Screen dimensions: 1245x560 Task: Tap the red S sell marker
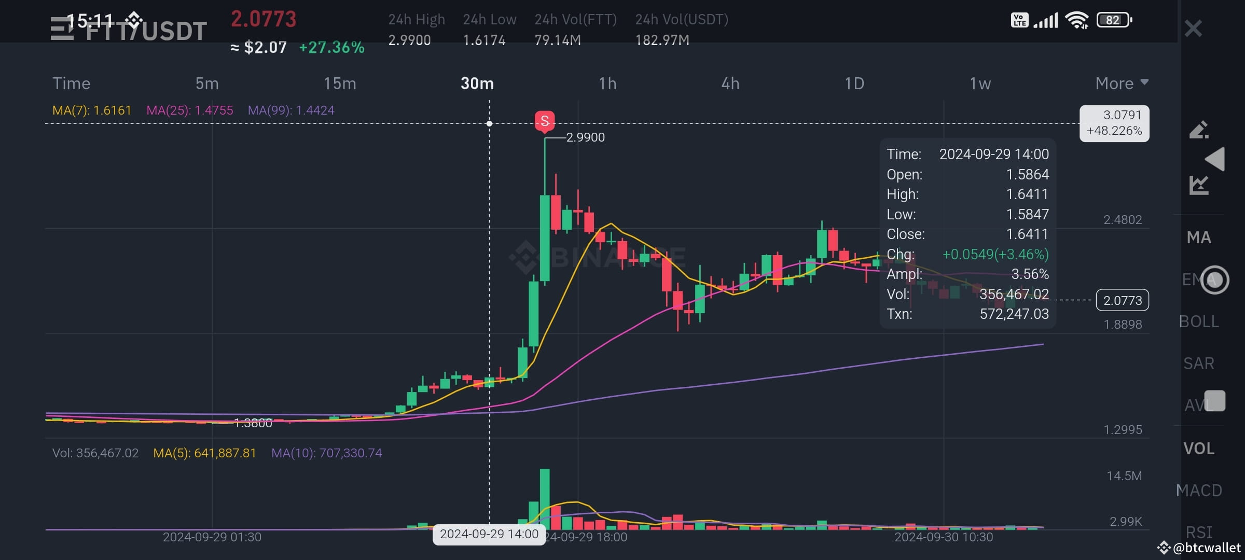[x=545, y=121]
